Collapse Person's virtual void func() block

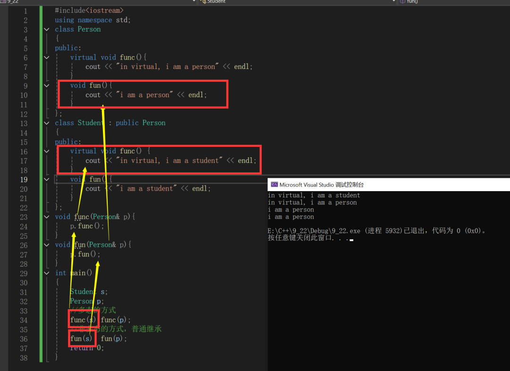[x=46, y=58]
